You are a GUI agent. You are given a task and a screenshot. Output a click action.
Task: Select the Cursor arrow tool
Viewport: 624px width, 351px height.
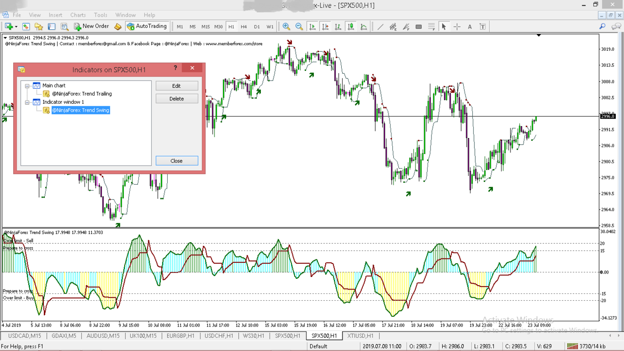[444, 26]
